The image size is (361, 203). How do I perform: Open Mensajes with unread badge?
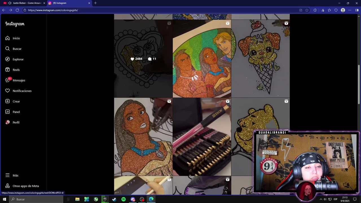(15, 80)
